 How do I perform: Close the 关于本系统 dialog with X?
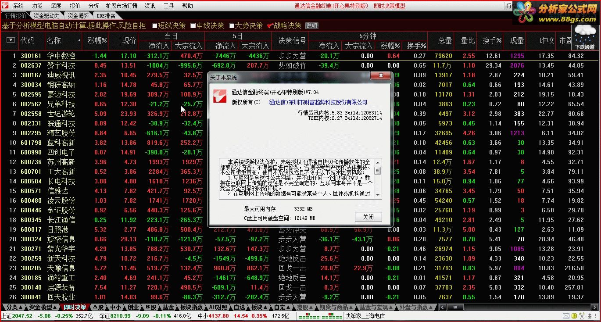pos(380,76)
